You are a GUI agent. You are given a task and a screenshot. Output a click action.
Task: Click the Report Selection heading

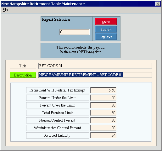pyautogui.click(x=56, y=19)
